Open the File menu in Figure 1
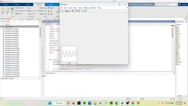The width and height of the screenshot is (188, 106). (x=61, y=8)
